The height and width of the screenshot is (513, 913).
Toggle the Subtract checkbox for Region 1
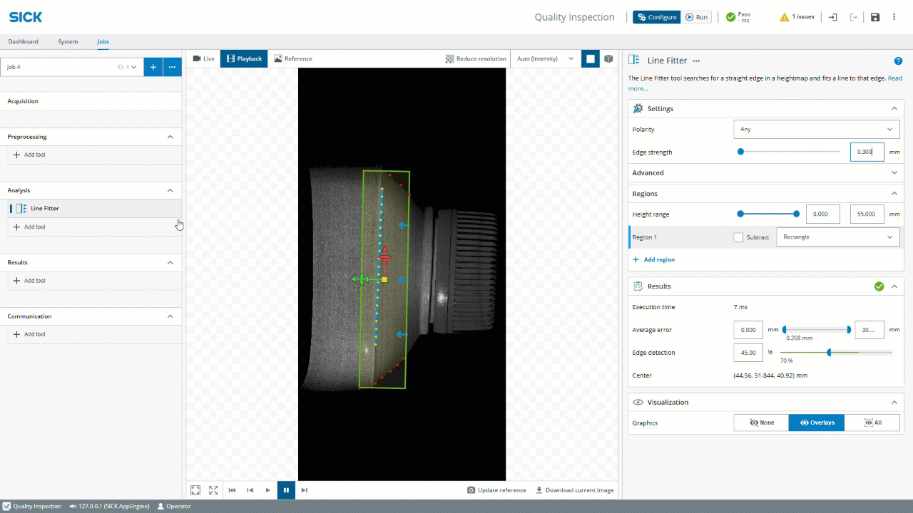click(x=738, y=237)
